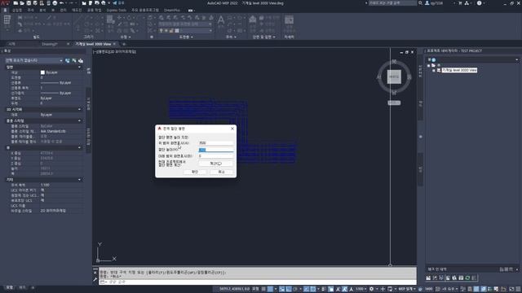Switch to the 배치 layout tab
This screenshot has height=293, width=522.
tap(22, 287)
